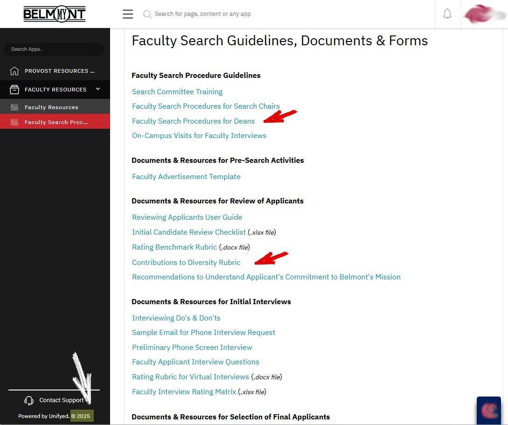Click the search magnifier icon
The height and width of the screenshot is (425, 508).
tap(147, 14)
